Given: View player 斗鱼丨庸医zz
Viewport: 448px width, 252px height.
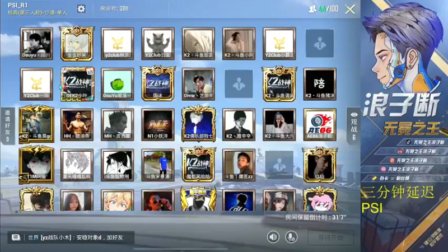Looking at the screenshot, I should click(239, 165).
